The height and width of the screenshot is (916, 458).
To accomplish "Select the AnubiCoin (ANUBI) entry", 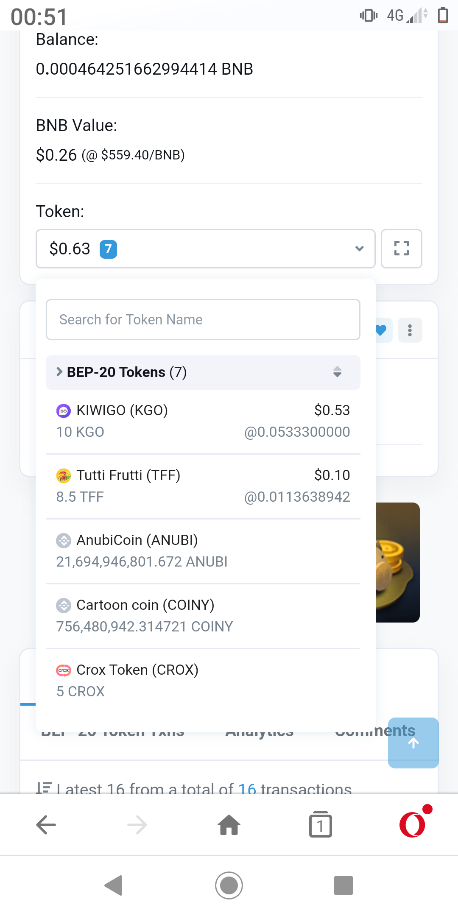I will tap(203, 551).
